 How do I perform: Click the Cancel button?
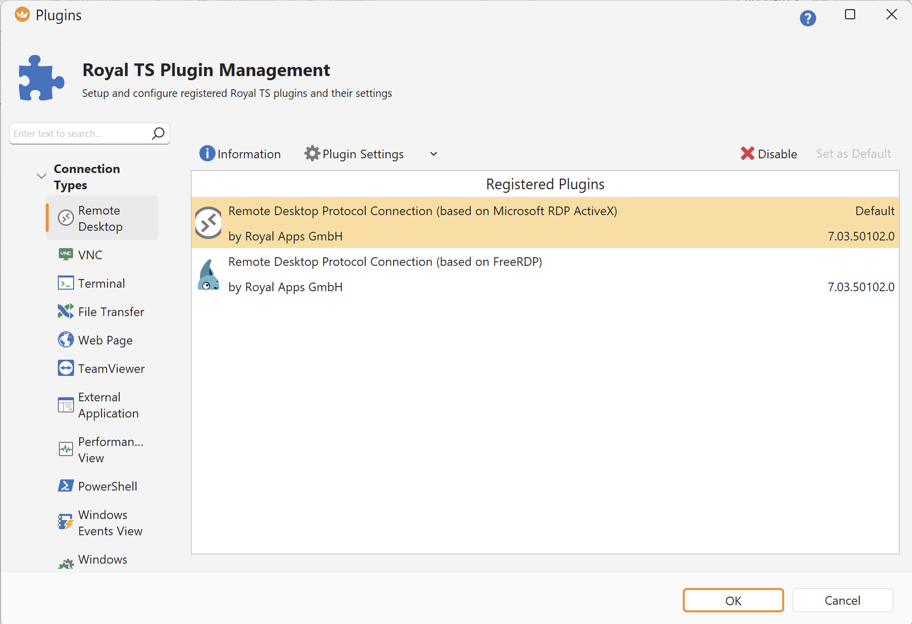coord(843,601)
